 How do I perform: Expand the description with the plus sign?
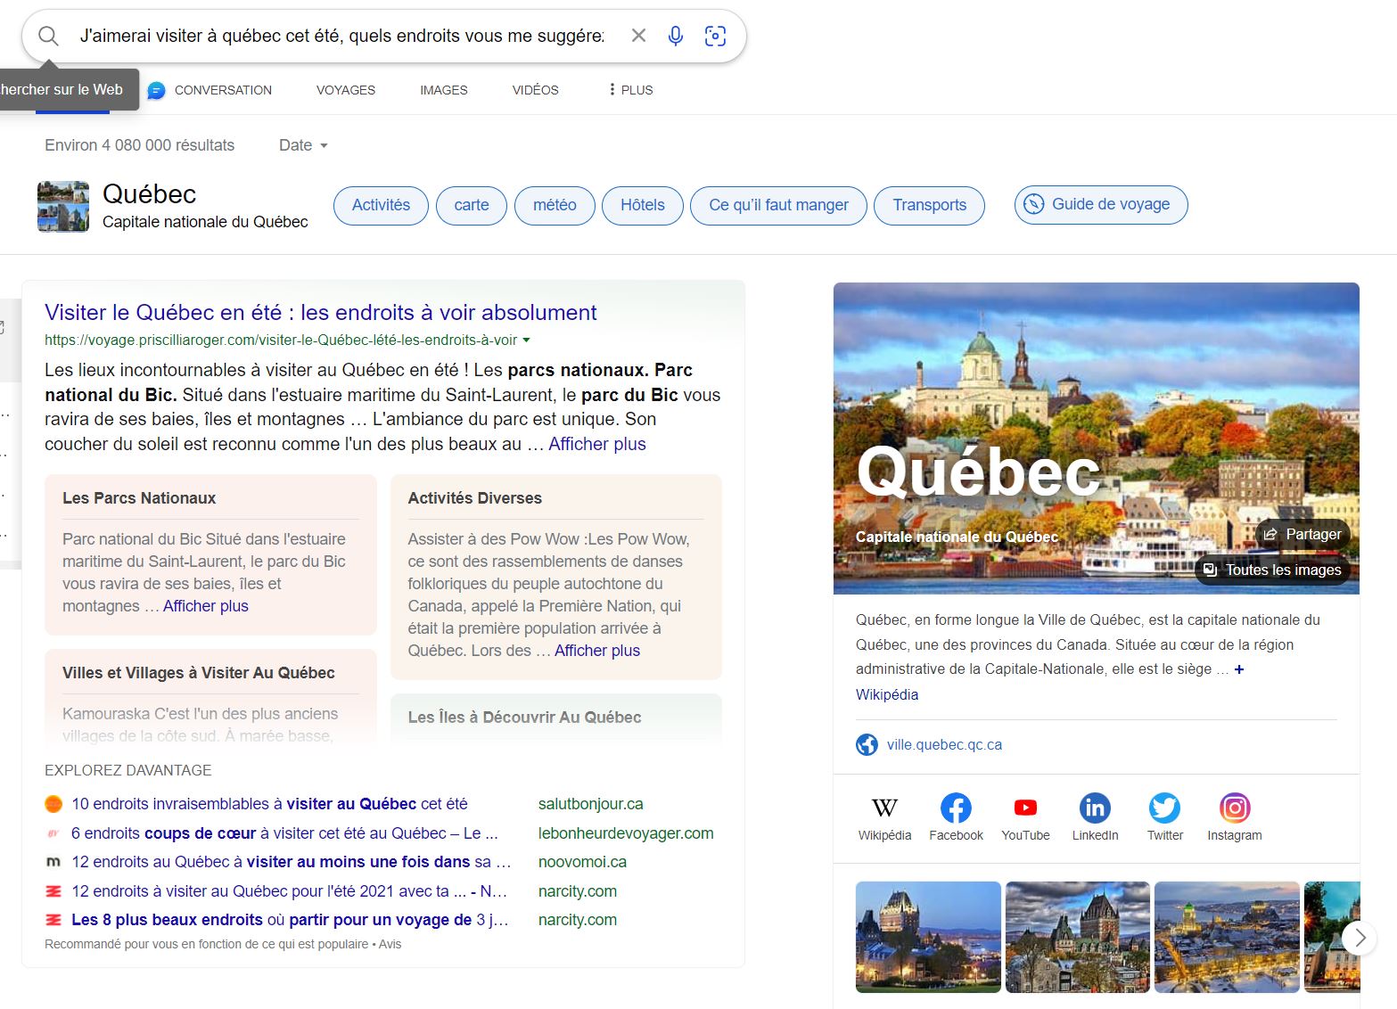1239,669
